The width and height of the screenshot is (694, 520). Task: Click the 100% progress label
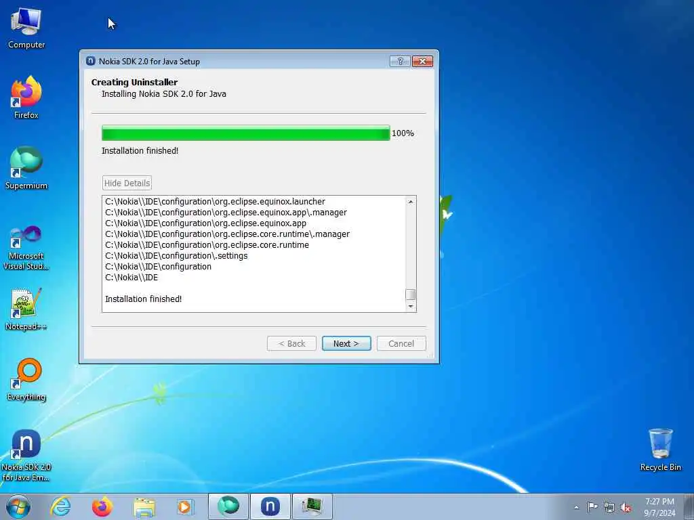coord(403,133)
